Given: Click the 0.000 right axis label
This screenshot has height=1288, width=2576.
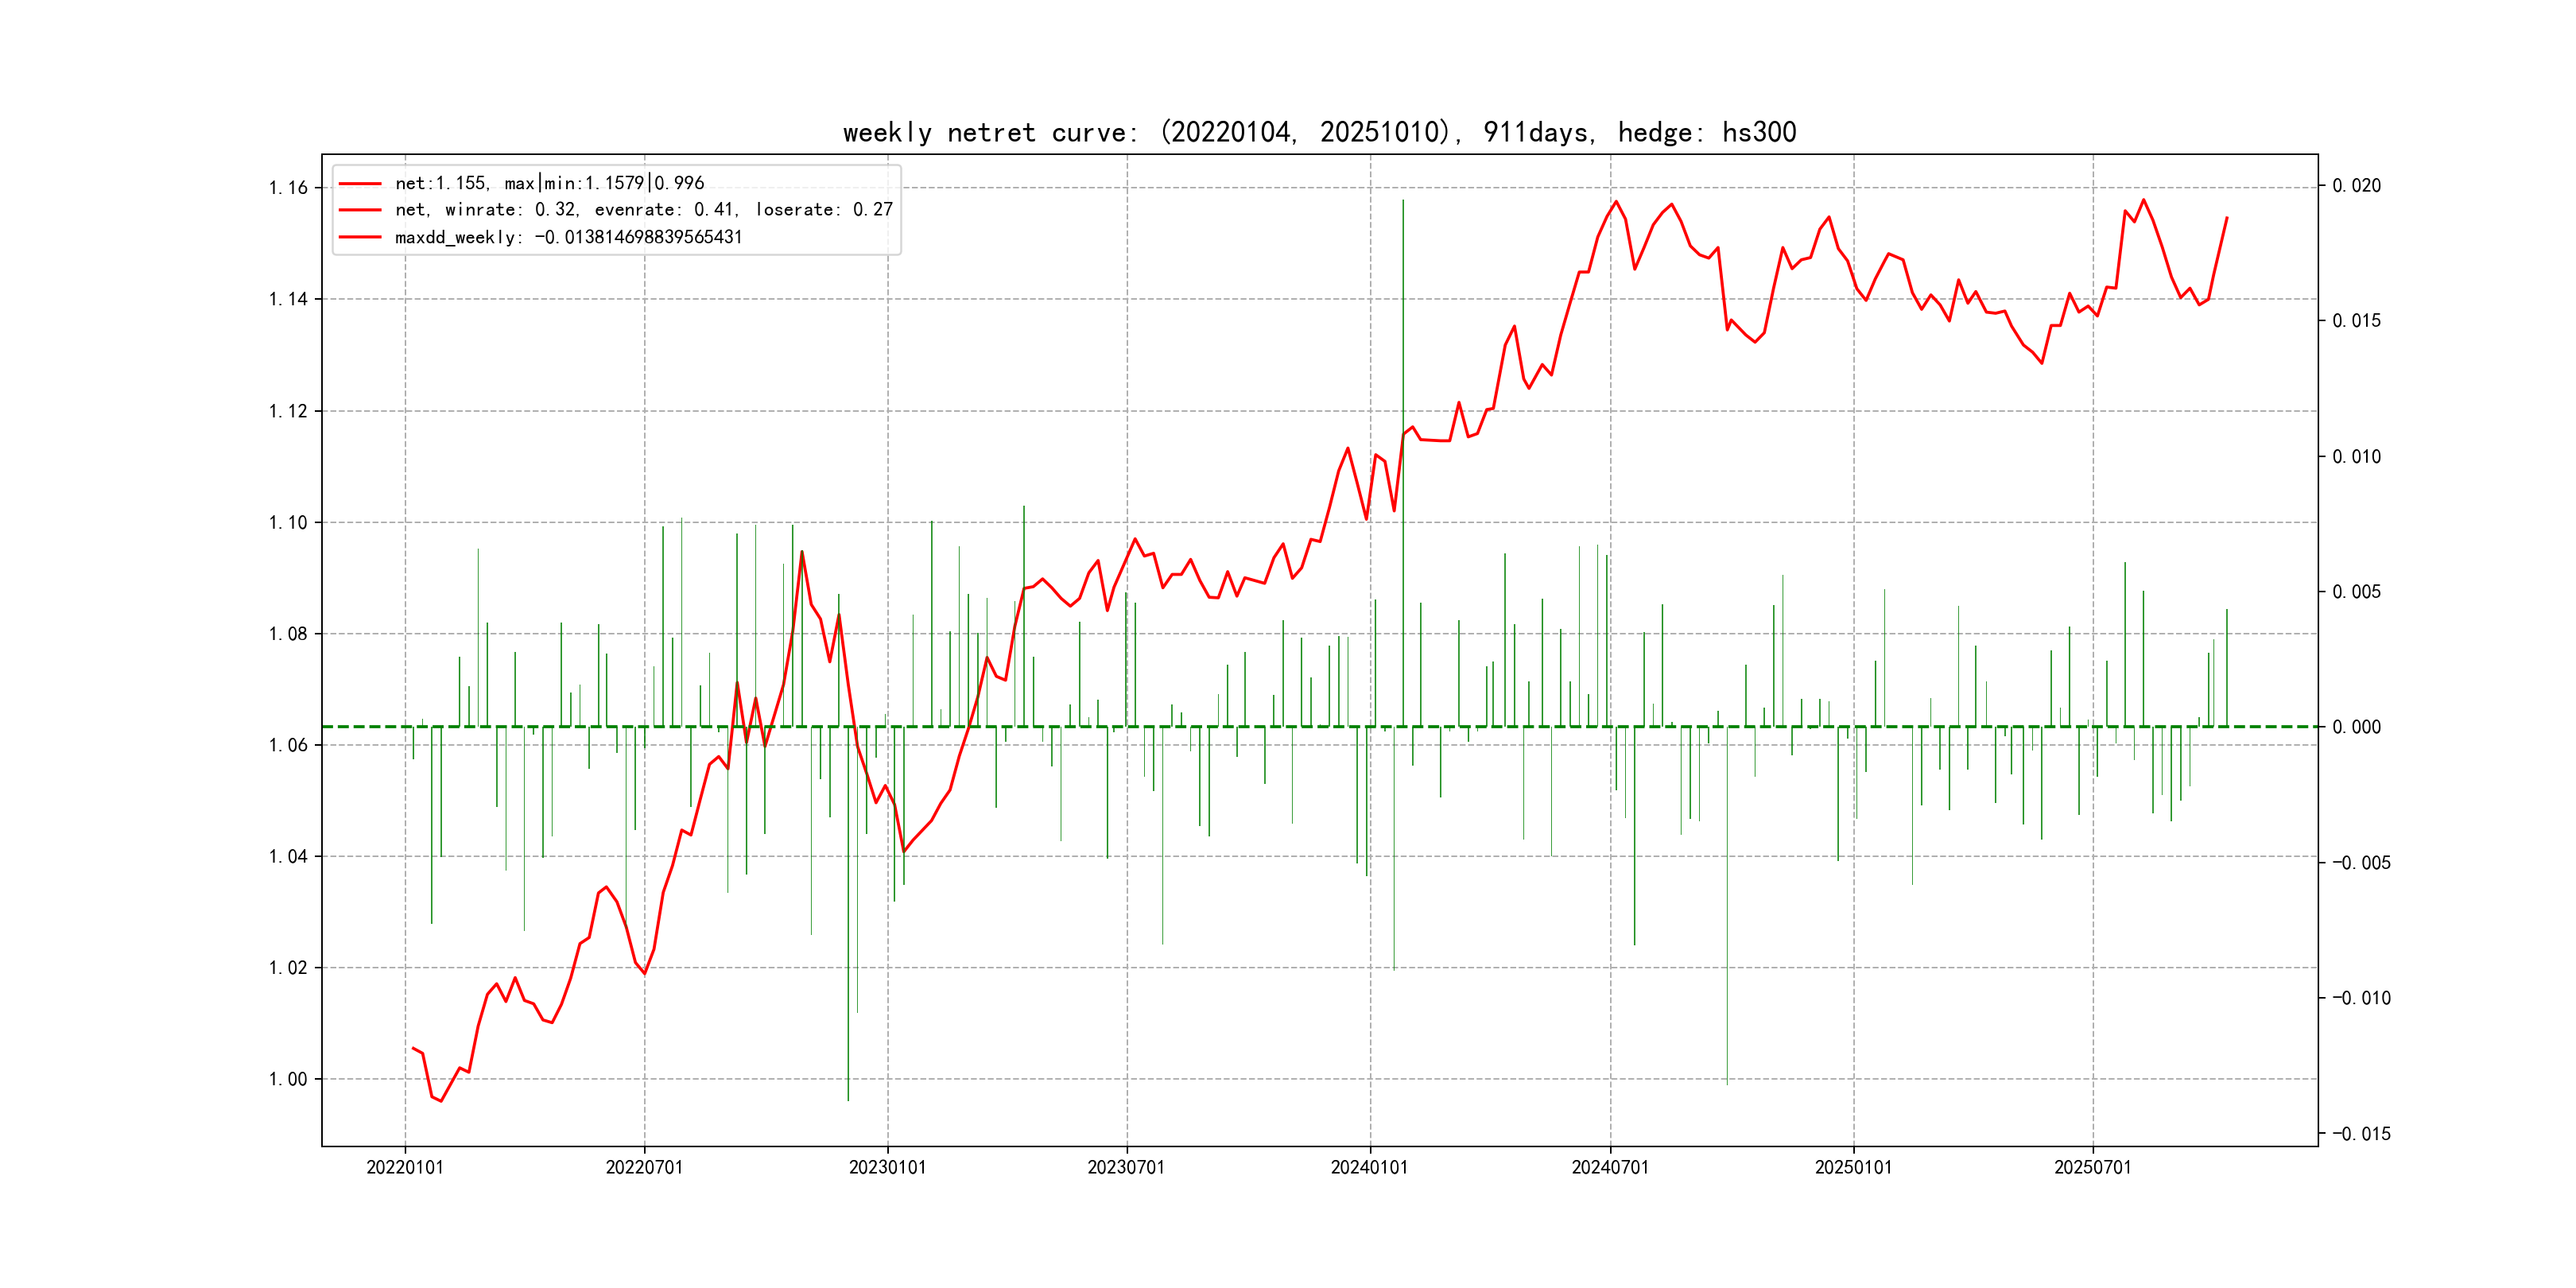Looking at the screenshot, I should click(2356, 727).
